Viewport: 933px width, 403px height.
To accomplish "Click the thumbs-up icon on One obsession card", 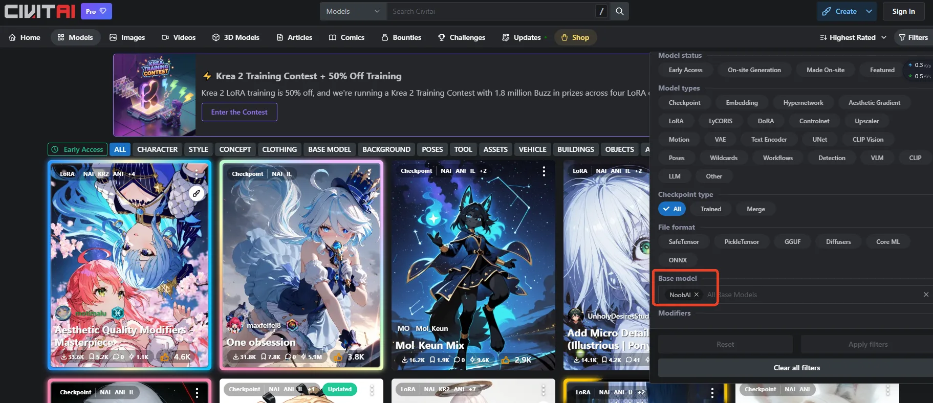I will click(x=338, y=357).
